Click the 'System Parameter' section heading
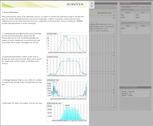Screen dimensions: 153x126 click(x=128, y=23)
